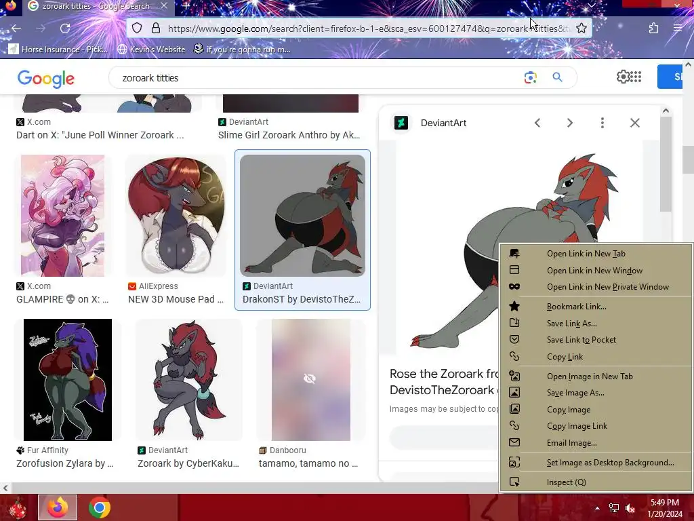
Task: Select Open Link in New Private Window
Action: tap(608, 287)
